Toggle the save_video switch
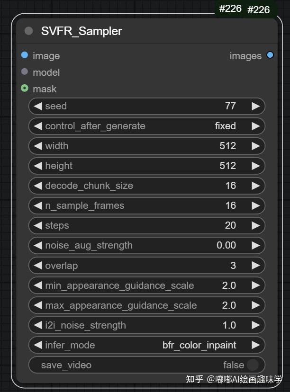Viewport: 290px width, 392px height. point(253,365)
